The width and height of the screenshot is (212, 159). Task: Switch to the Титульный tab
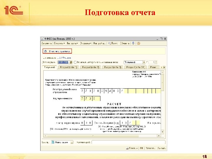[x=49, y=67]
